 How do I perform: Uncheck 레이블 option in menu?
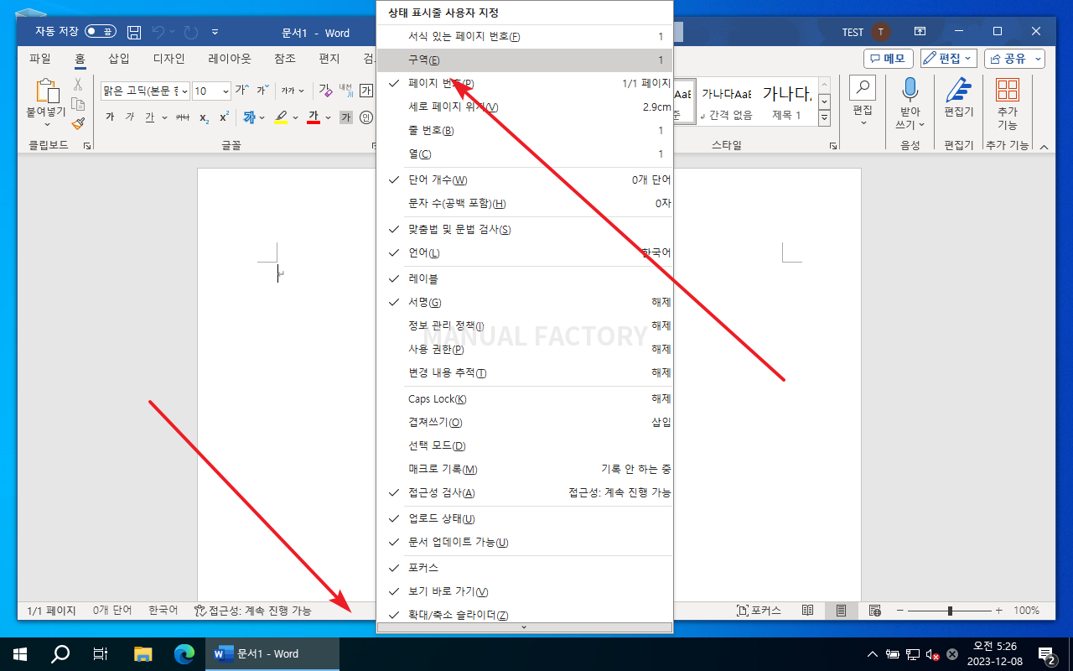525,279
